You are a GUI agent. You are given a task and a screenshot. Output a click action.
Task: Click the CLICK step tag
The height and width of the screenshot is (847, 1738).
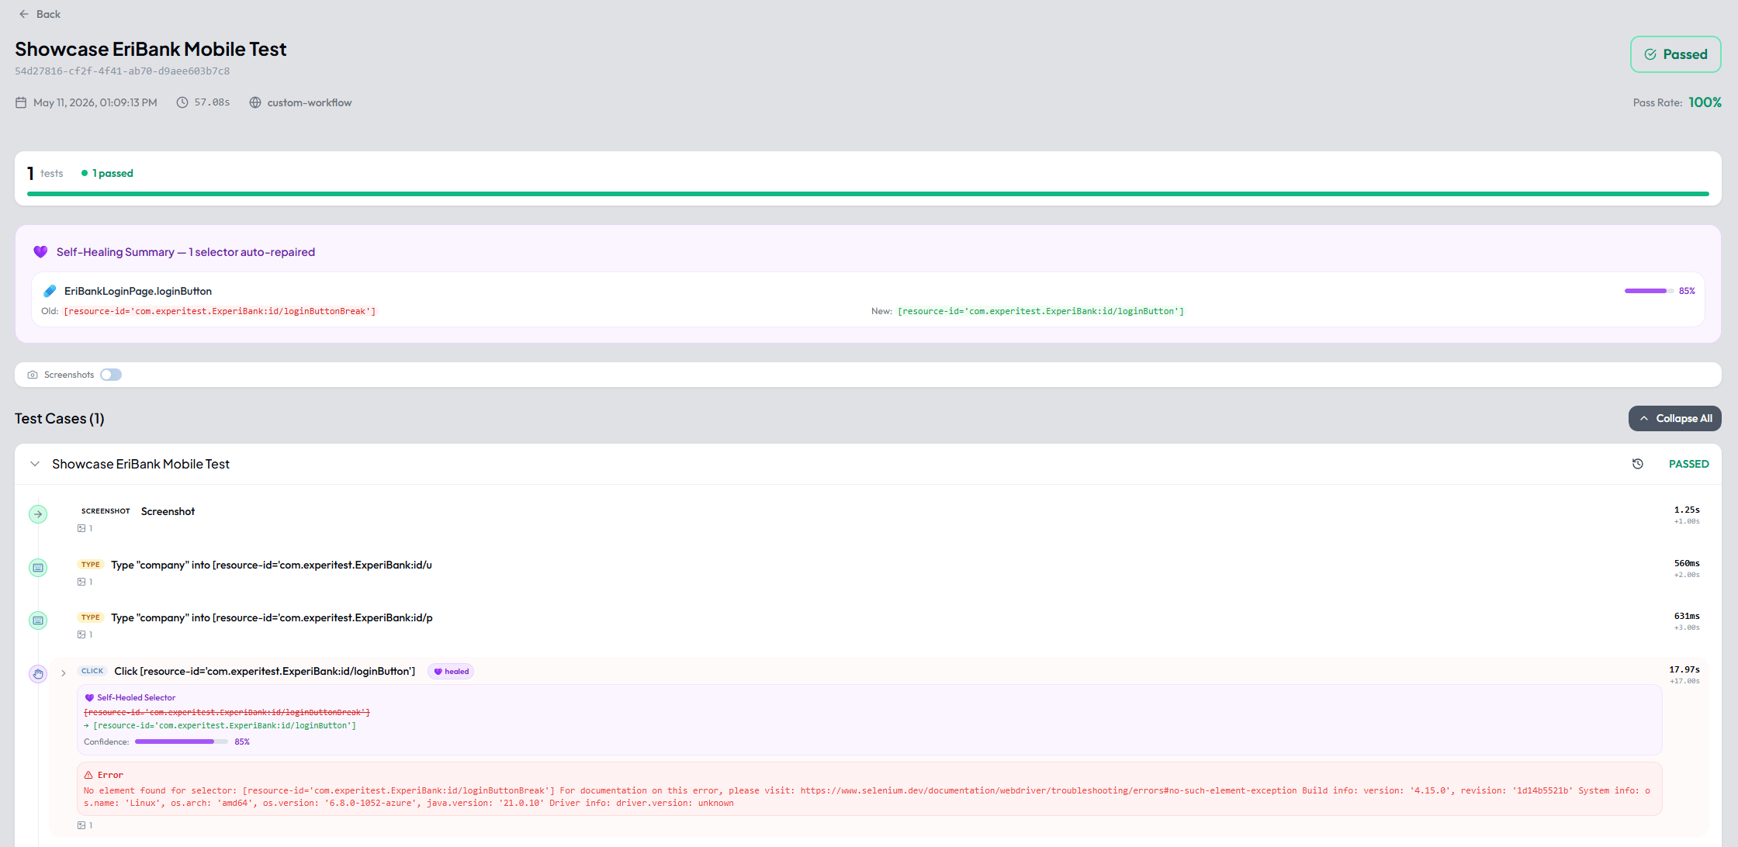pyautogui.click(x=92, y=671)
